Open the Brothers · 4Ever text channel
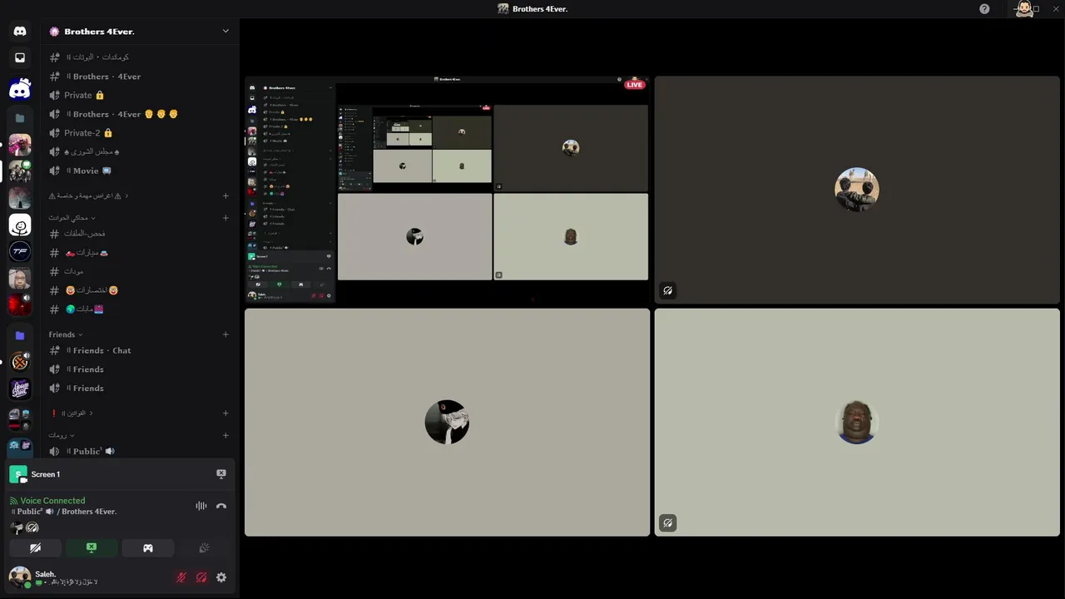The image size is (1065, 599). (139, 77)
